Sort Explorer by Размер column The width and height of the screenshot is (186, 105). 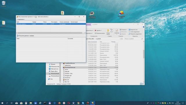113,42
